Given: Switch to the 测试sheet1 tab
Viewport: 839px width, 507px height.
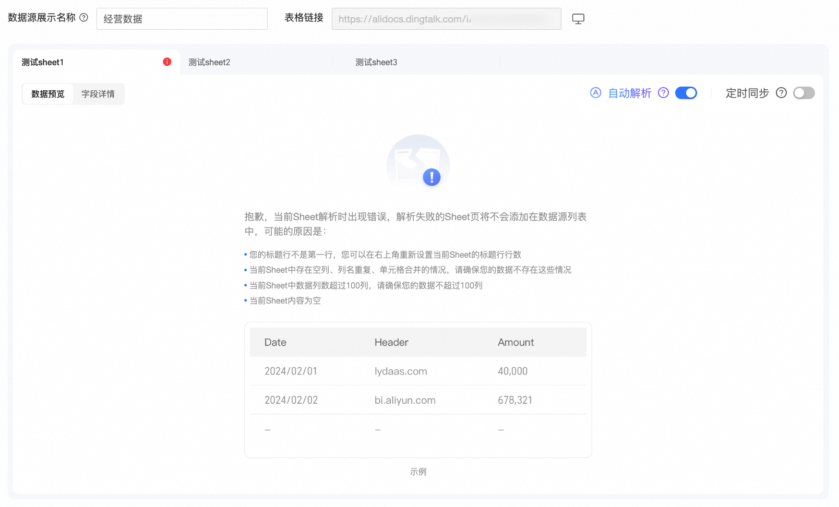Looking at the screenshot, I should [97, 62].
